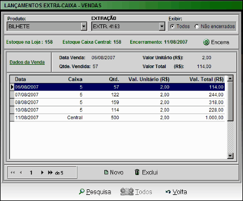Click the Estoque Caixa Central: 158 text

point(92,42)
